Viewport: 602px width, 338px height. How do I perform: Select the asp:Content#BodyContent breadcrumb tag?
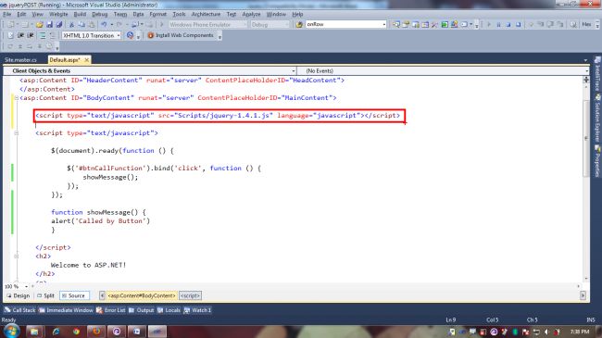point(142,295)
